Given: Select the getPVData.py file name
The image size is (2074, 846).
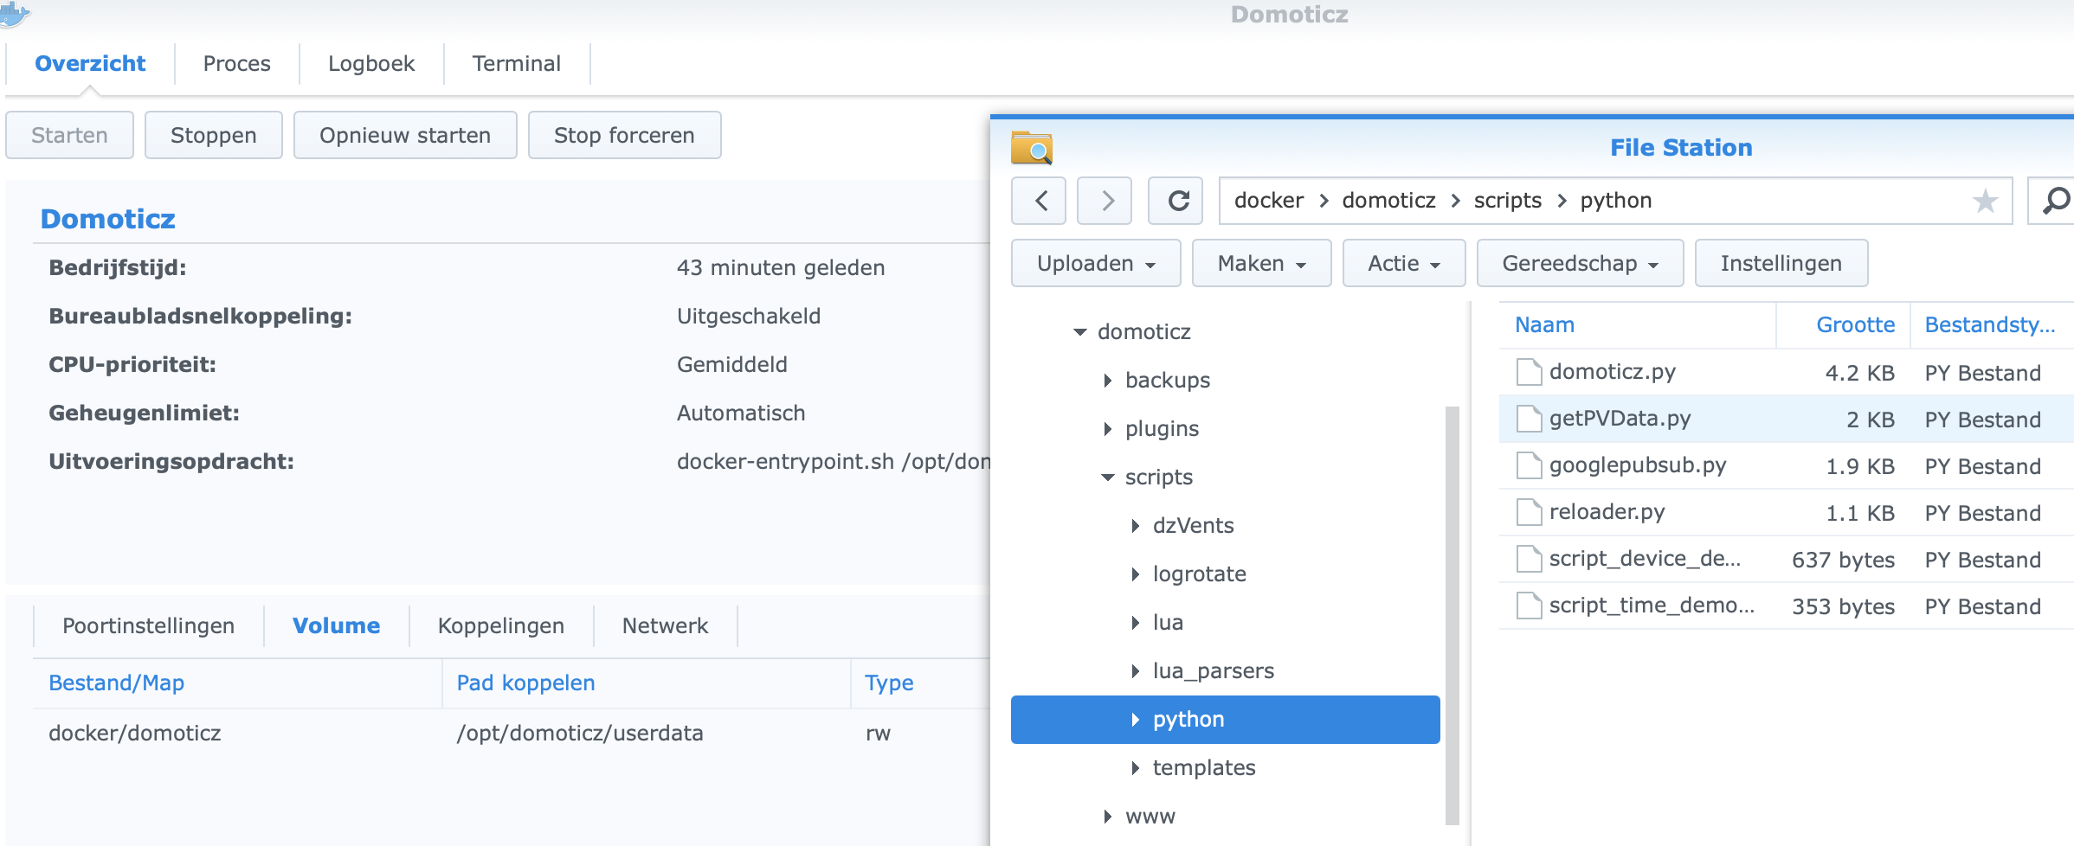Looking at the screenshot, I should pyautogui.click(x=1620, y=419).
